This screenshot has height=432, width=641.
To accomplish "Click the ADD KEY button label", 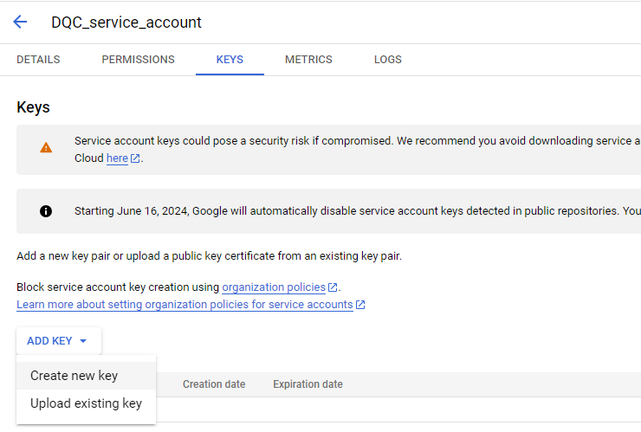I will [x=49, y=341].
